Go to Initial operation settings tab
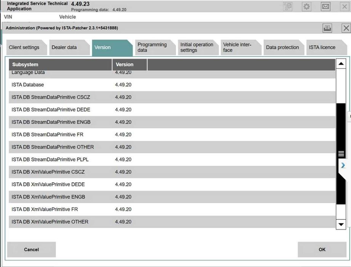 [198, 47]
